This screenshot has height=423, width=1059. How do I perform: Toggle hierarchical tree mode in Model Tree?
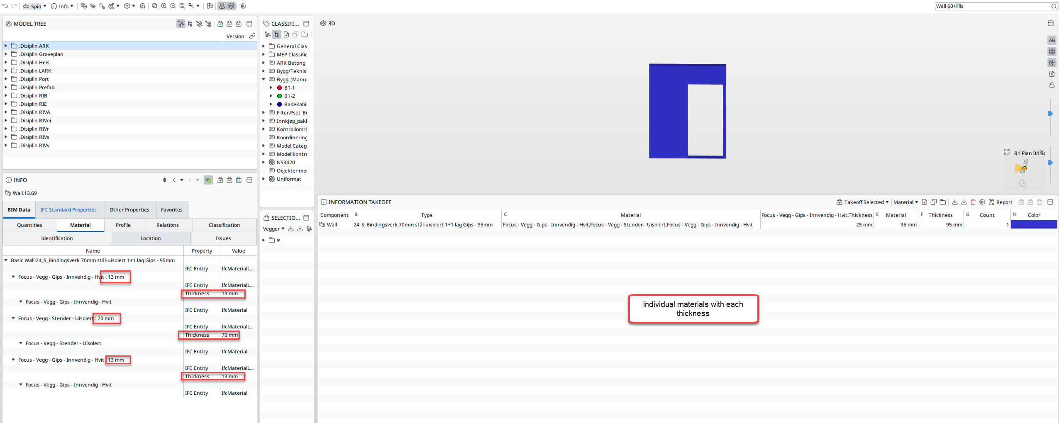(181, 24)
